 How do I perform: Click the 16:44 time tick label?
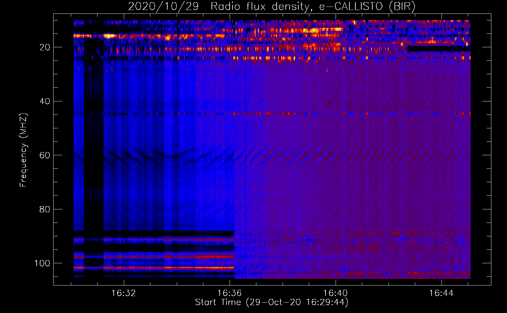pos(442,293)
